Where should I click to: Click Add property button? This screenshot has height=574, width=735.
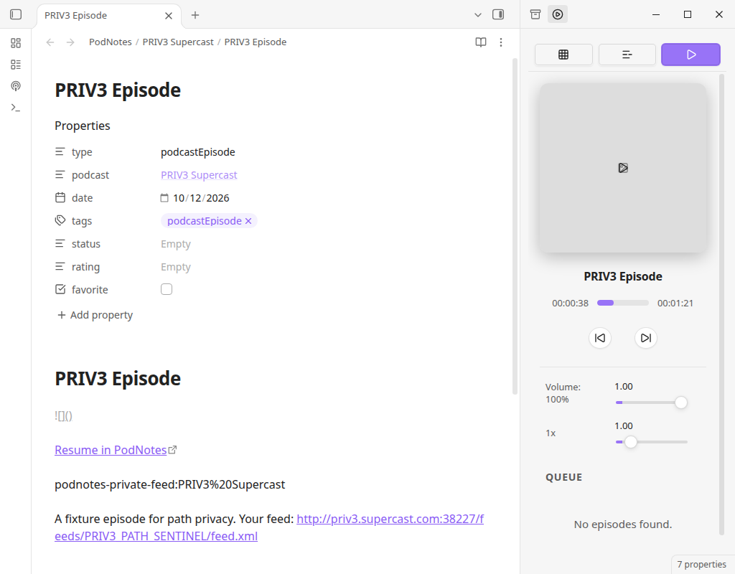click(95, 315)
